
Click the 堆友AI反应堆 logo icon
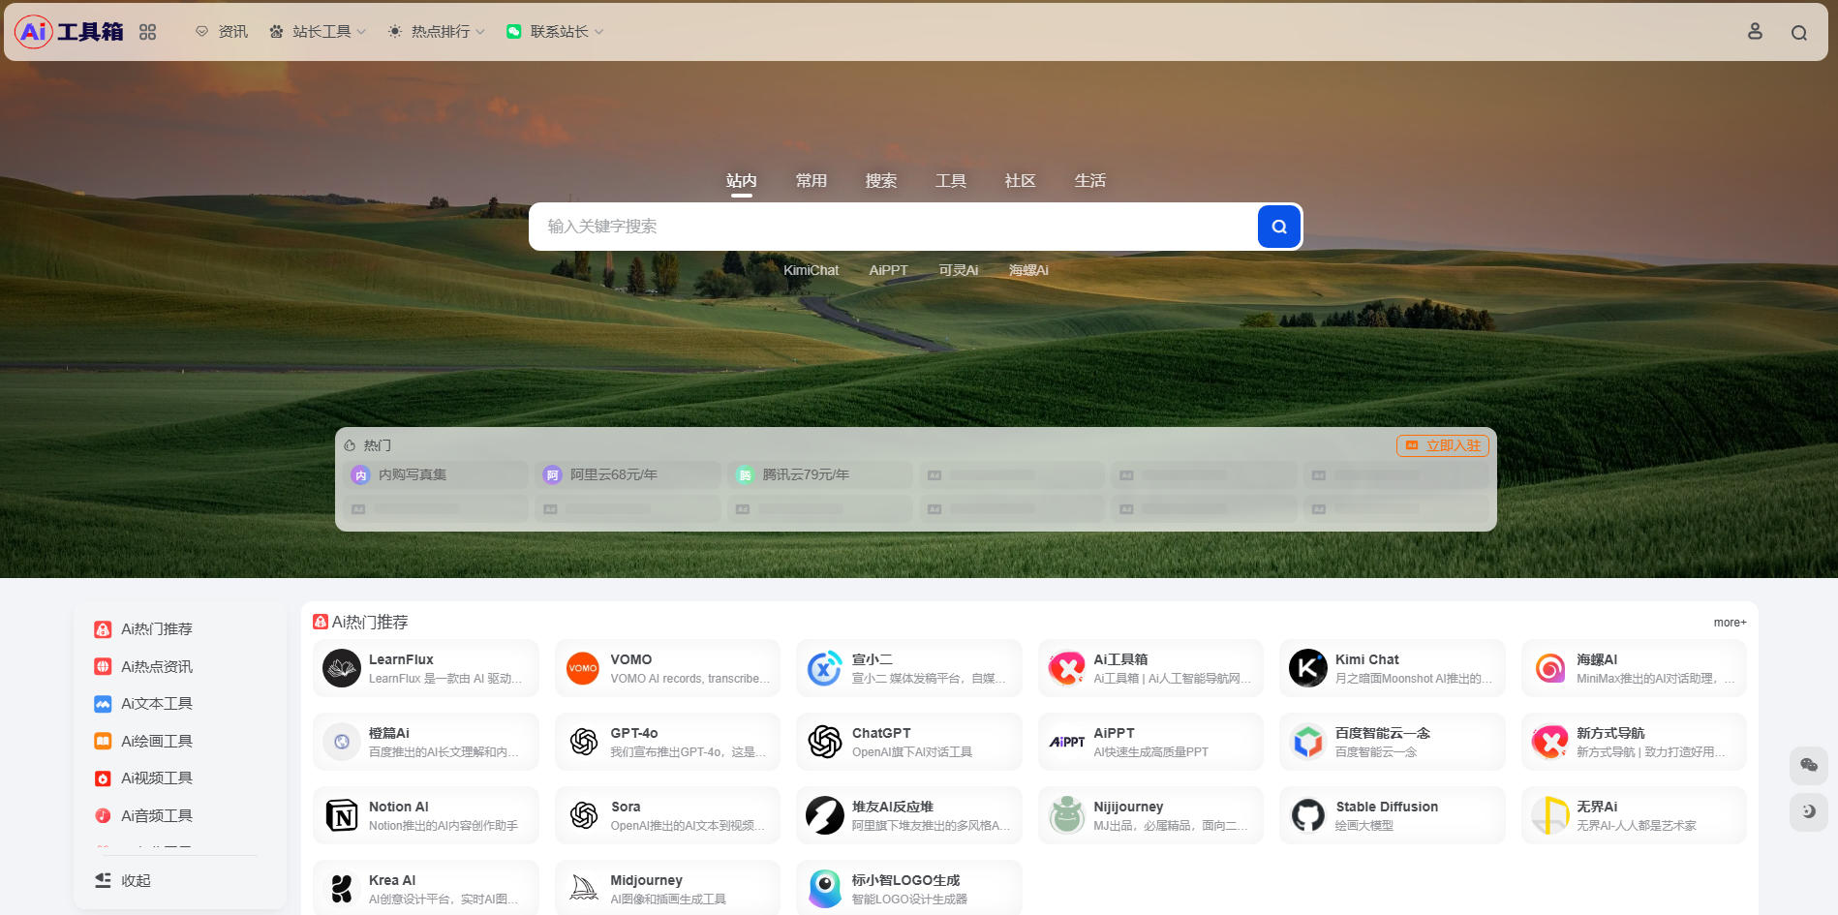825,815
